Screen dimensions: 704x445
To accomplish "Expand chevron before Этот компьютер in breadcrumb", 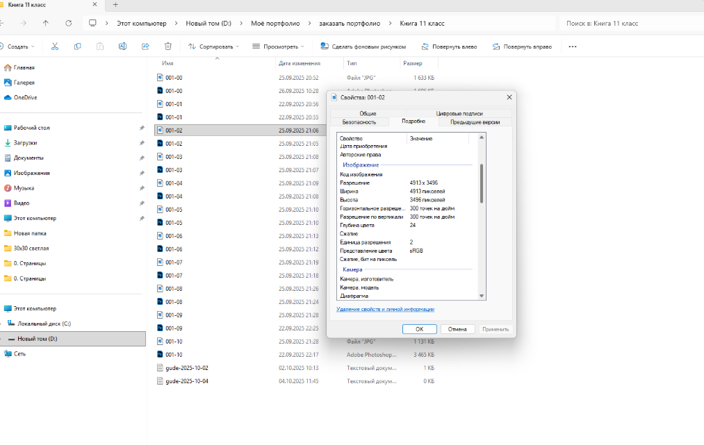I will click(x=107, y=24).
